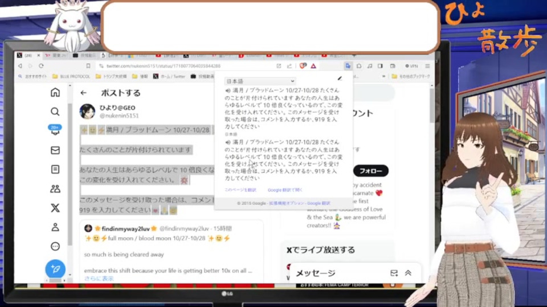Viewport: 547px width, 307px height.
Task: Open the Lists icon in X sidebar
Action: (x=55, y=169)
